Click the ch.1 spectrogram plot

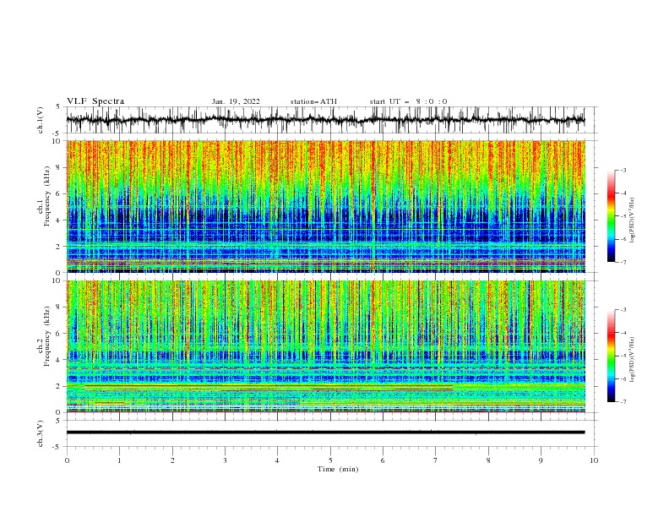pos(325,206)
